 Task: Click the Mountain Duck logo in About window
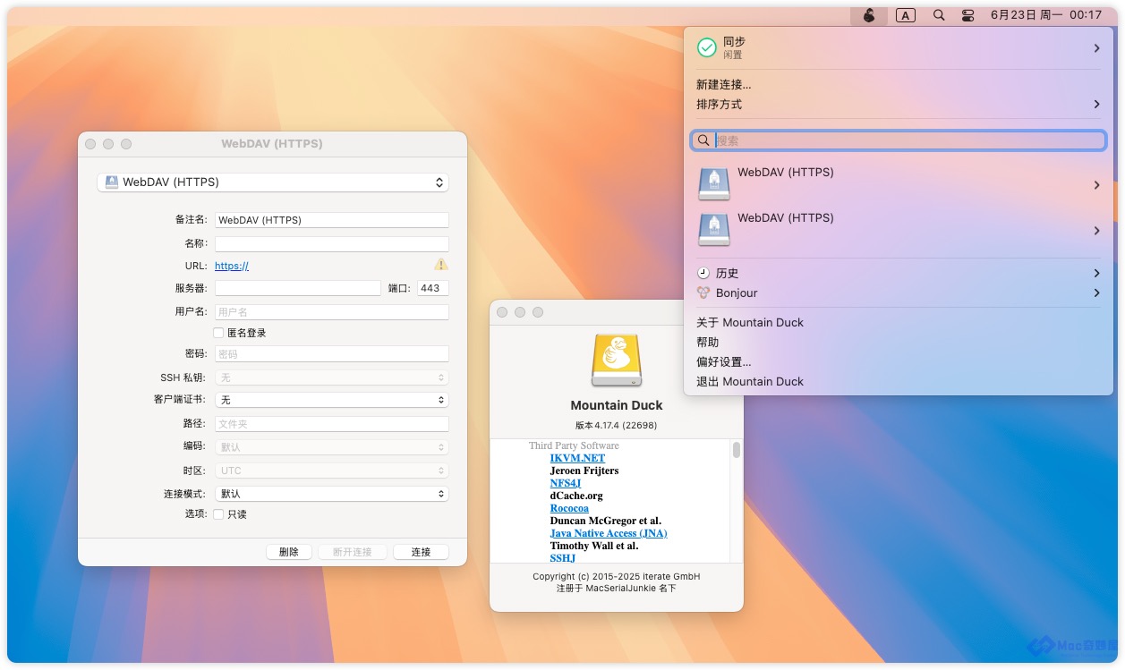pyautogui.click(x=617, y=360)
